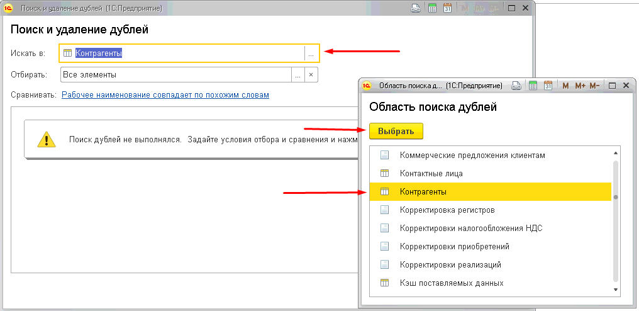Viewport: 639px width, 311px height.
Task: Close the Поиск и удаление дублей window
Action: pos(526,8)
